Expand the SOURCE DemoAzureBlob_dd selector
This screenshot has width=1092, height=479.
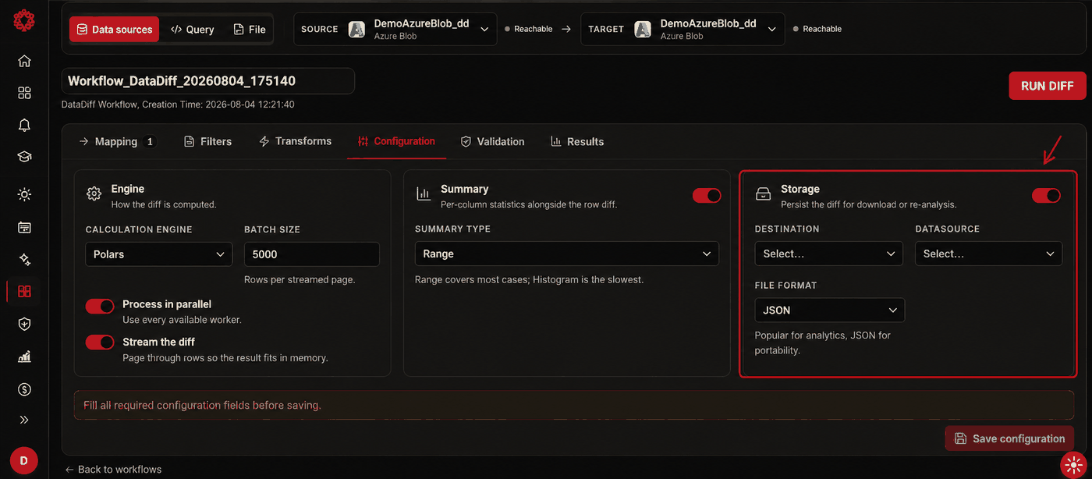(x=395, y=29)
